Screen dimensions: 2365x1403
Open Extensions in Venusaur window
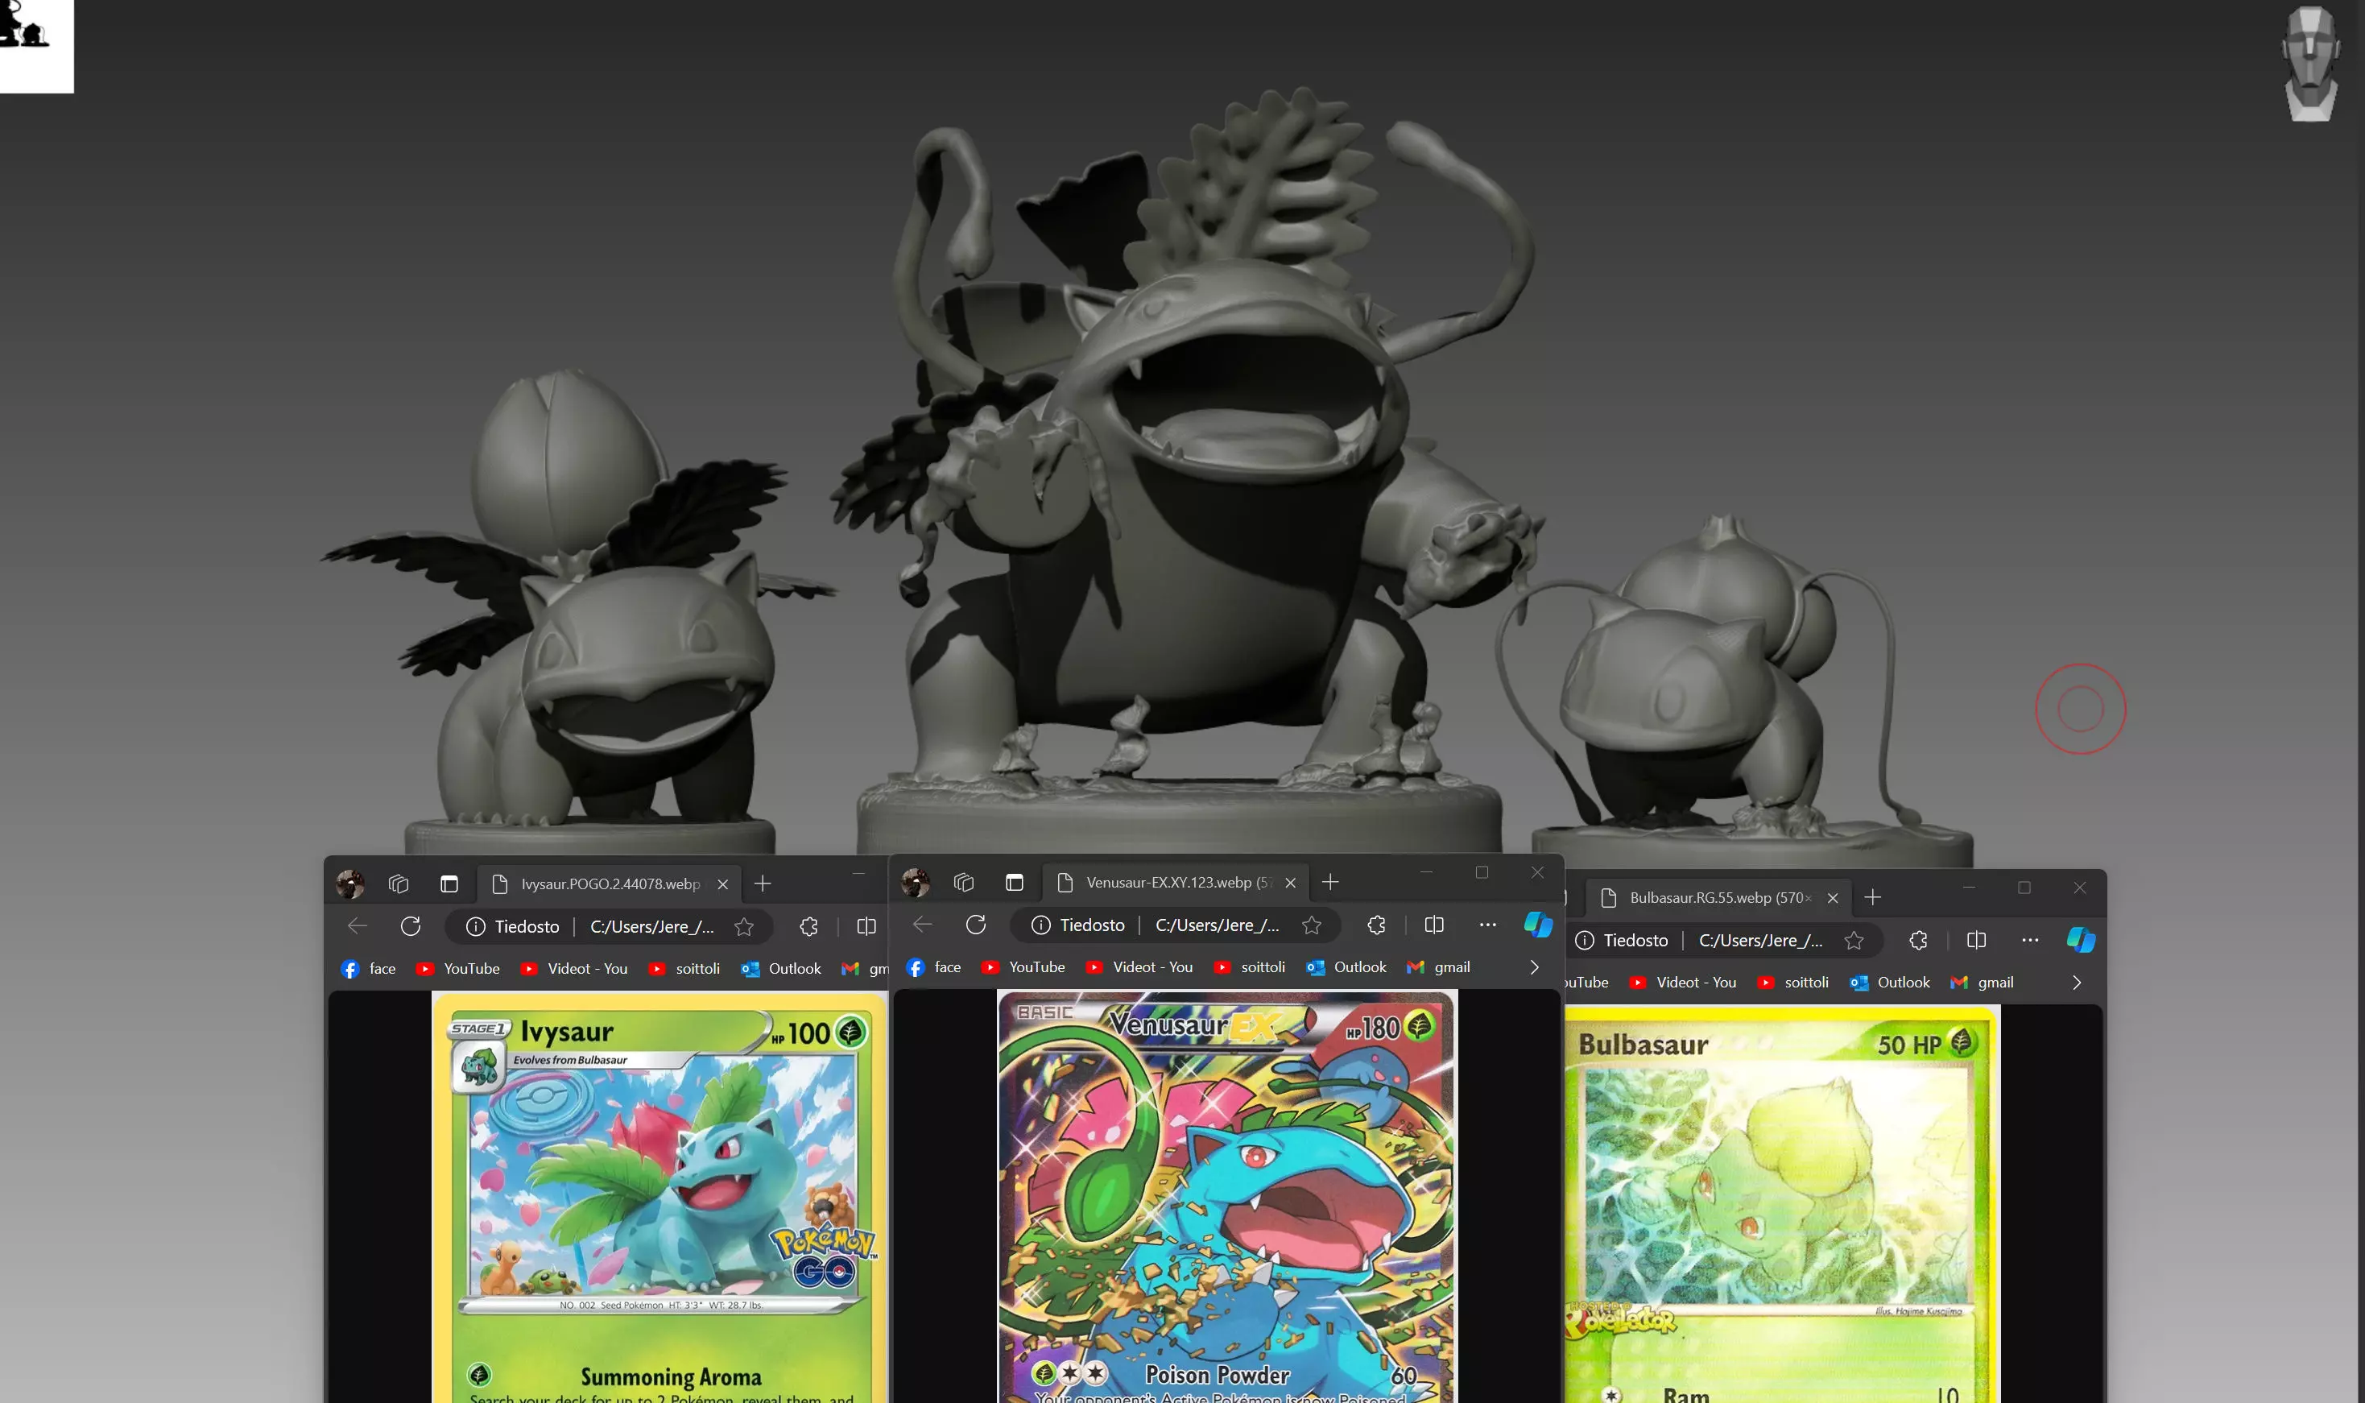[1376, 925]
